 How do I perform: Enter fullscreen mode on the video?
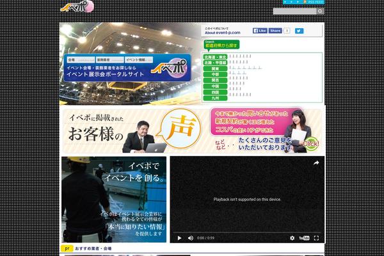click(316, 238)
